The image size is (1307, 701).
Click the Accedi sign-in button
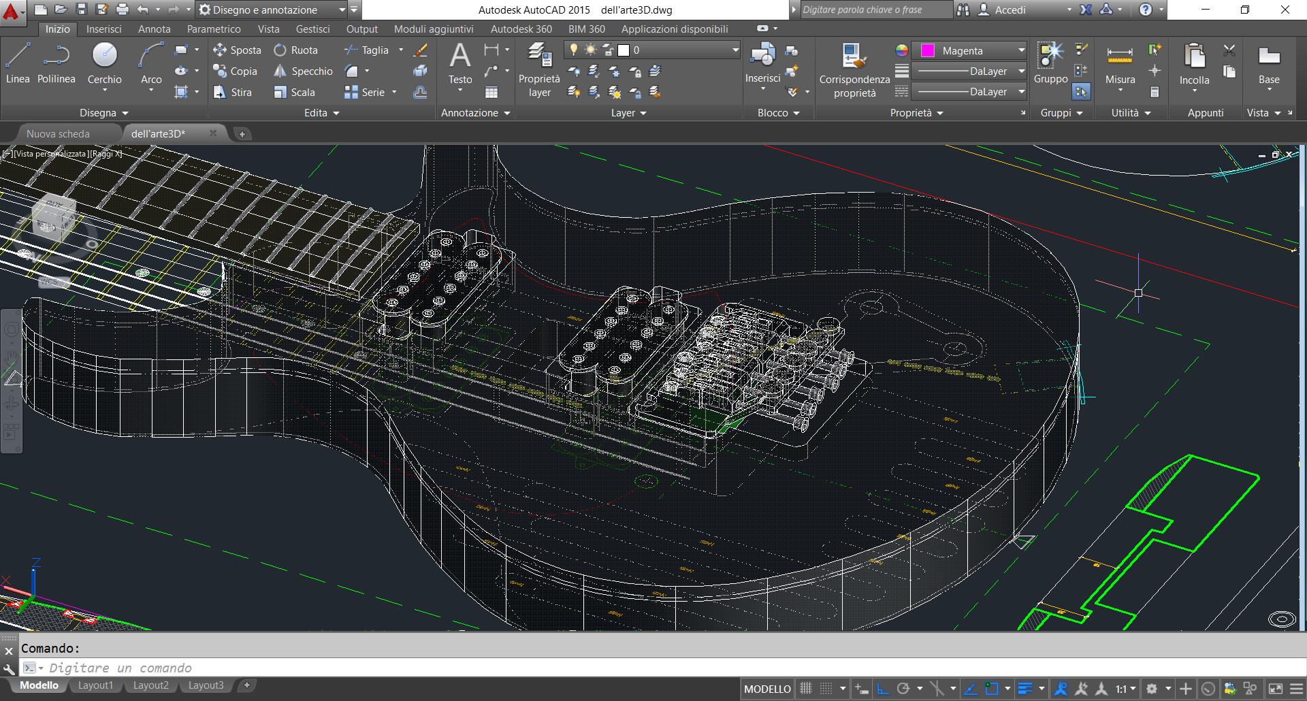click(x=1010, y=10)
